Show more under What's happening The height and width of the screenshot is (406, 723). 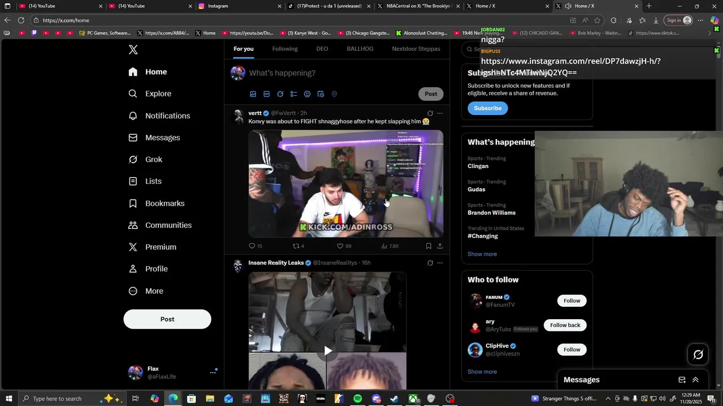click(482, 254)
